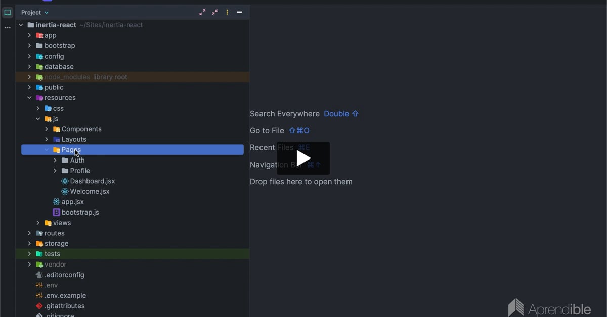Select the .editorconfig file
The height and width of the screenshot is (317, 607).
coord(64,275)
